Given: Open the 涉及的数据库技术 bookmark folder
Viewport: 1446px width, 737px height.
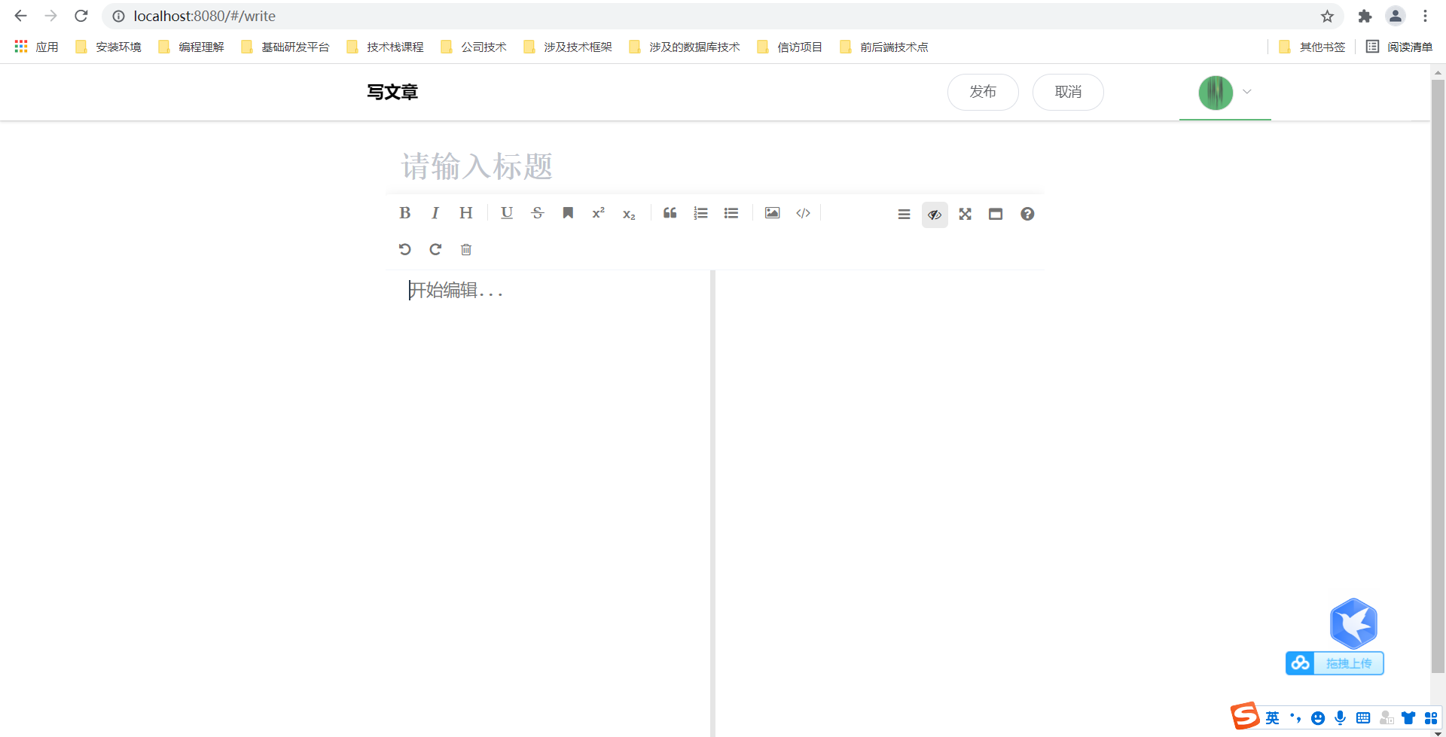Looking at the screenshot, I should coord(685,47).
